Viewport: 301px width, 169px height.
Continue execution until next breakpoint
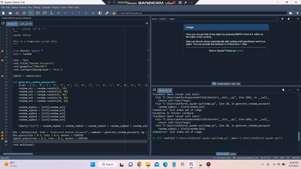tap(86, 13)
